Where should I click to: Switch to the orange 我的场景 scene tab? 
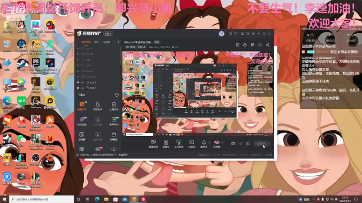[86, 42]
